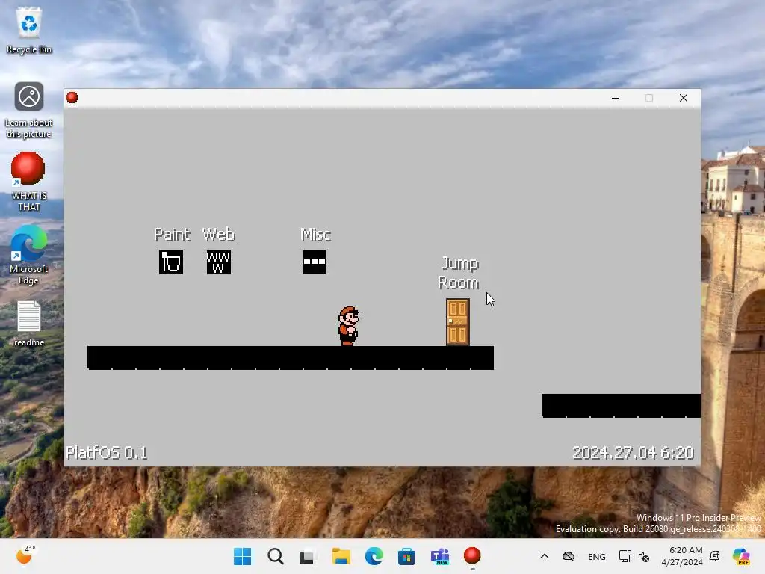Open network and volume tray icons
The height and width of the screenshot is (574, 765).
(634, 556)
